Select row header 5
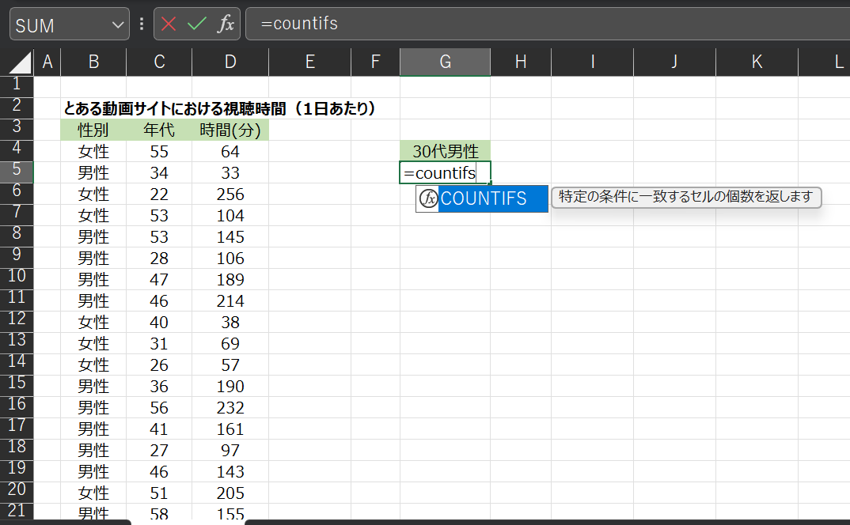Screen dimensions: 850x525 [x=17, y=172]
